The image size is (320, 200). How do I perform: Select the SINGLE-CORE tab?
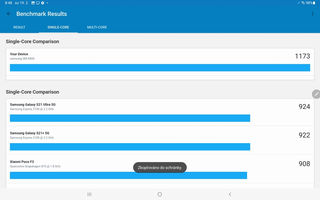click(x=58, y=27)
